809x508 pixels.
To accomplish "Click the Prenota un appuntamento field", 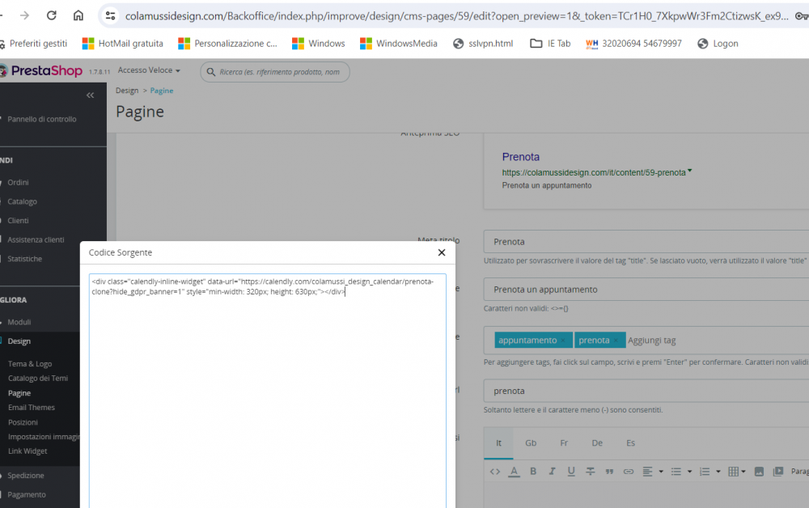I will (646, 290).
